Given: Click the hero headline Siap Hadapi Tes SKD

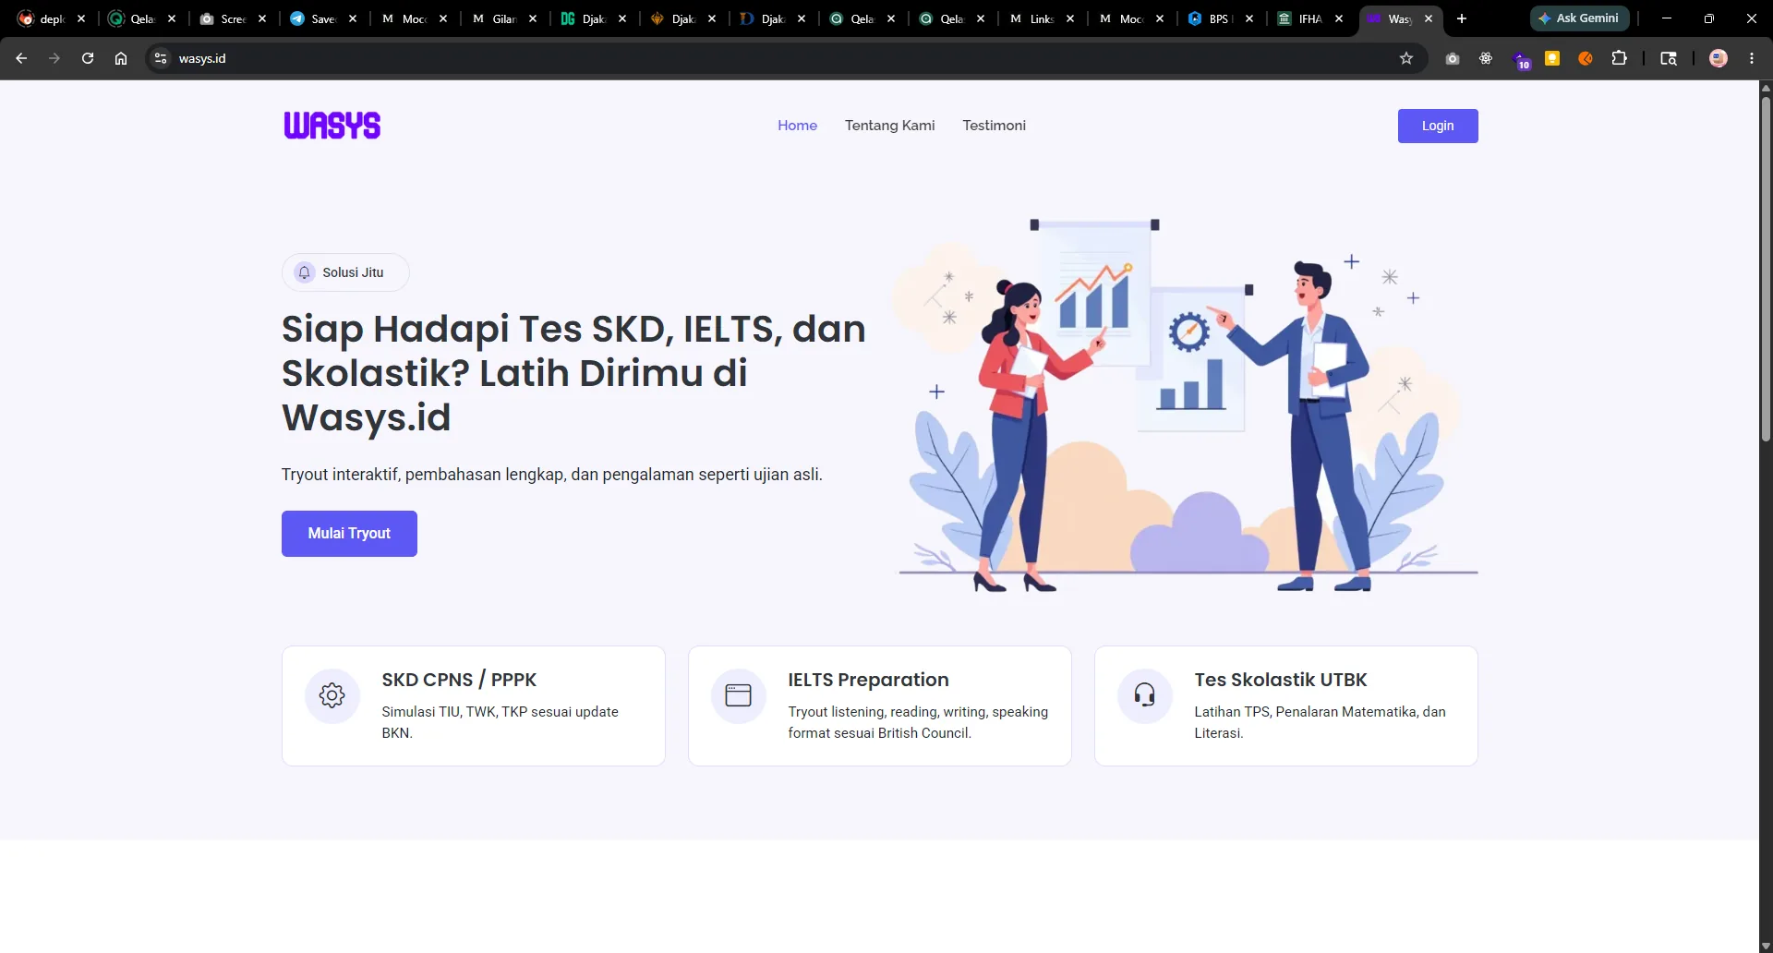Looking at the screenshot, I should (573, 373).
